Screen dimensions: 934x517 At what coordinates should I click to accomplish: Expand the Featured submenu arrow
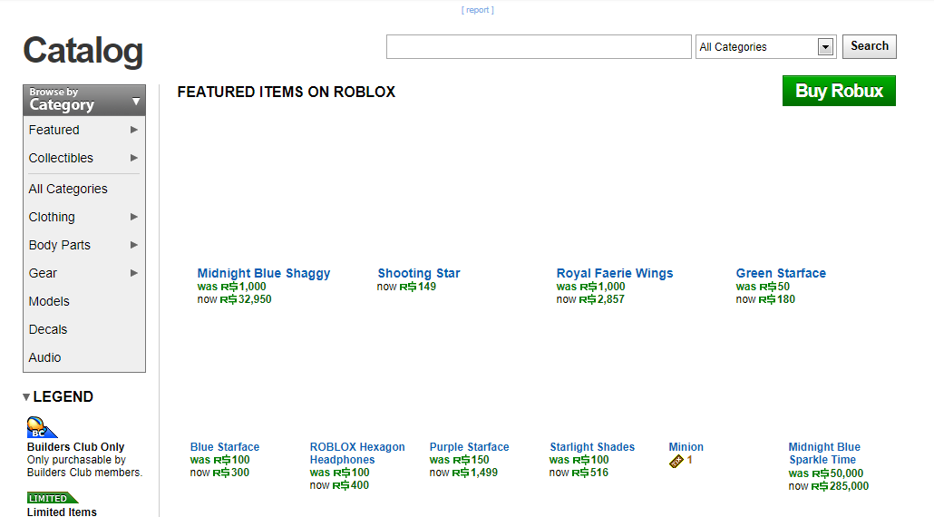(134, 130)
